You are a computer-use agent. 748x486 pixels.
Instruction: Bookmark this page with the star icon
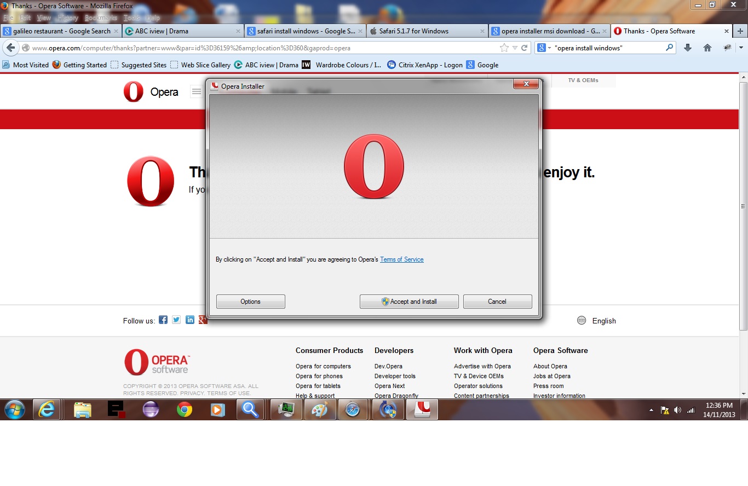coord(504,48)
